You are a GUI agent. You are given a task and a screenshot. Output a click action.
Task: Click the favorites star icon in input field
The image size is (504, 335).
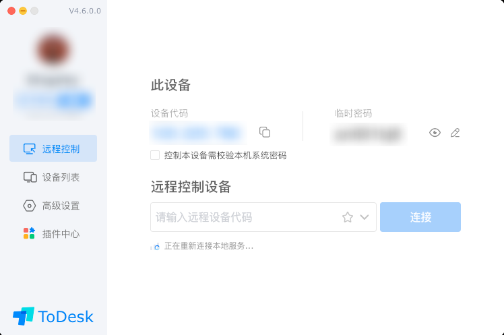point(348,217)
